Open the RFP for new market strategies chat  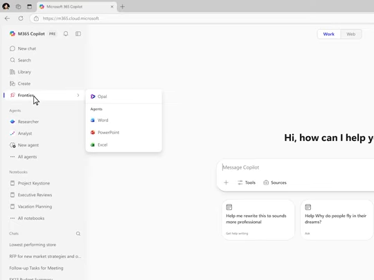(45, 256)
